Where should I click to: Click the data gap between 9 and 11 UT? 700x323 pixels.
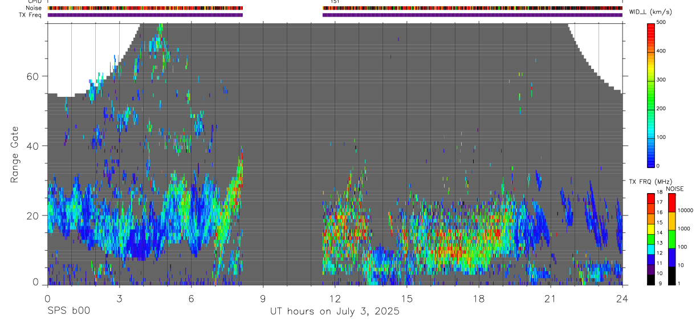click(x=283, y=154)
